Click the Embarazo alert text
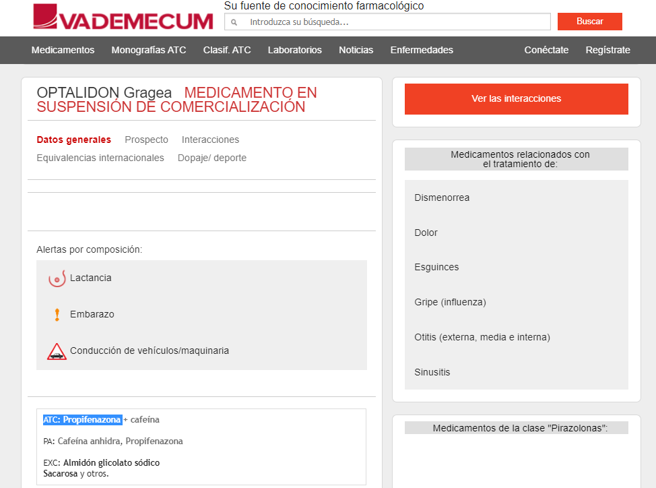656x488 pixels. 92,314
